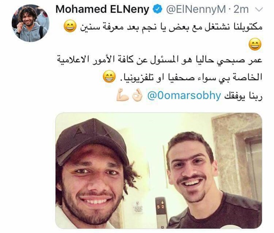This screenshot has width=274, height=233.
Task: Click the grinning emoji on first line
Action: pyautogui.click(x=70, y=26)
